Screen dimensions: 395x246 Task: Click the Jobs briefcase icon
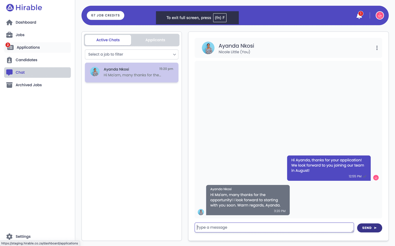coord(10,35)
